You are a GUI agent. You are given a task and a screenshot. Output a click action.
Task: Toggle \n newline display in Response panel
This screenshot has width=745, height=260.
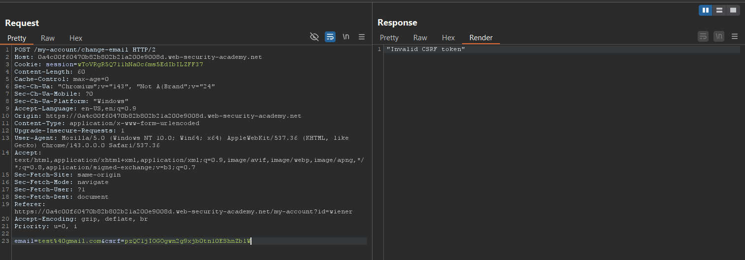pyautogui.click(x=719, y=36)
